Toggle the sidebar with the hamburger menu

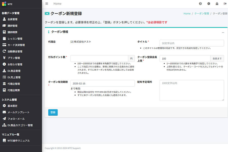[x=47, y=4]
